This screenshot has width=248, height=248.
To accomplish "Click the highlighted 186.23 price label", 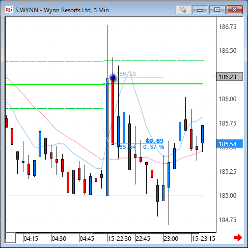I will click(x=230, y=77).
